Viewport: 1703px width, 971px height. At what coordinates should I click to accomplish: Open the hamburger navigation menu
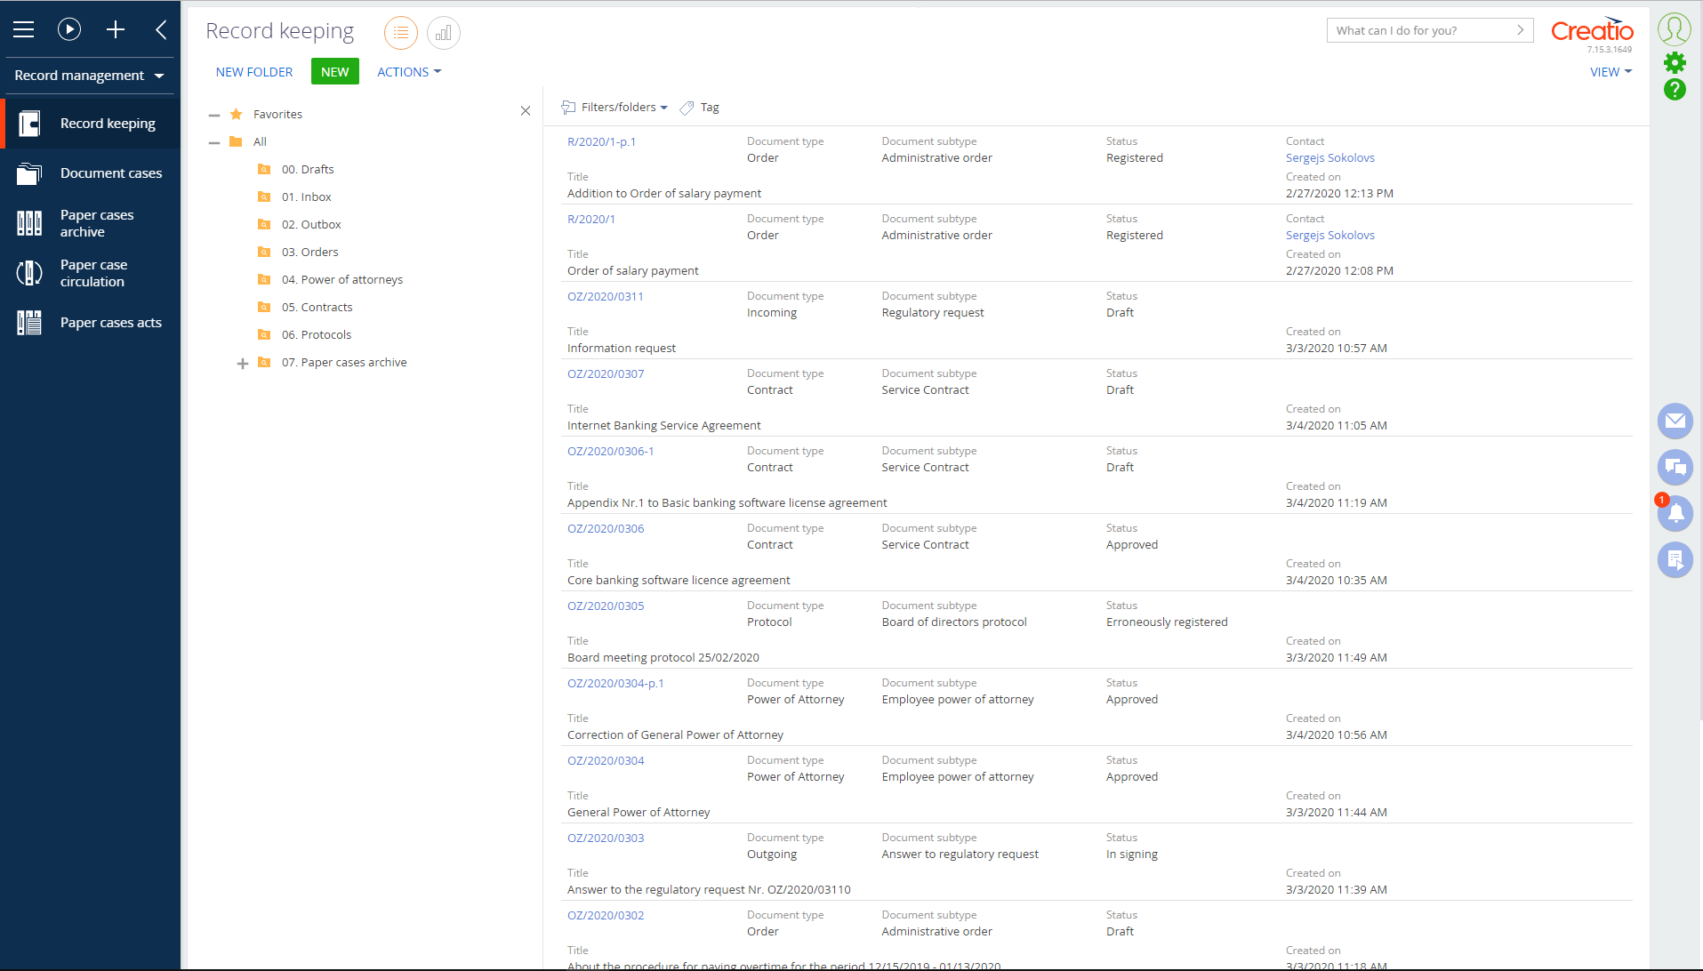(x=24, y=29)
